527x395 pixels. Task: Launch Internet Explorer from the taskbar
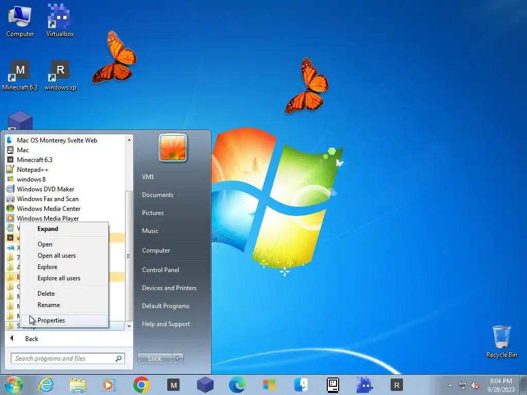pyautogui.click(x=46, y=385)
